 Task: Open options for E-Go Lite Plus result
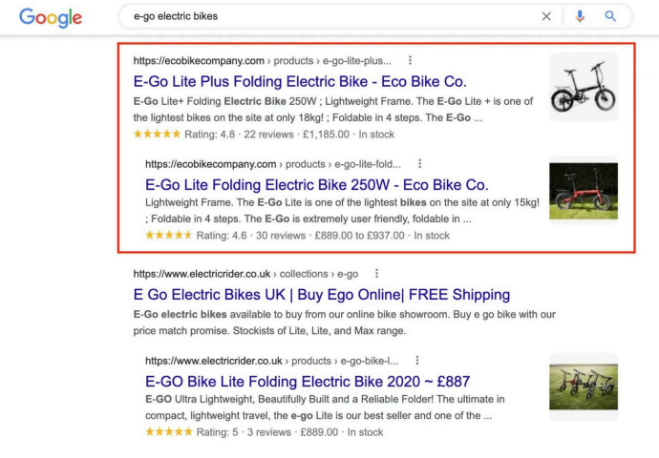click(411, 60)
